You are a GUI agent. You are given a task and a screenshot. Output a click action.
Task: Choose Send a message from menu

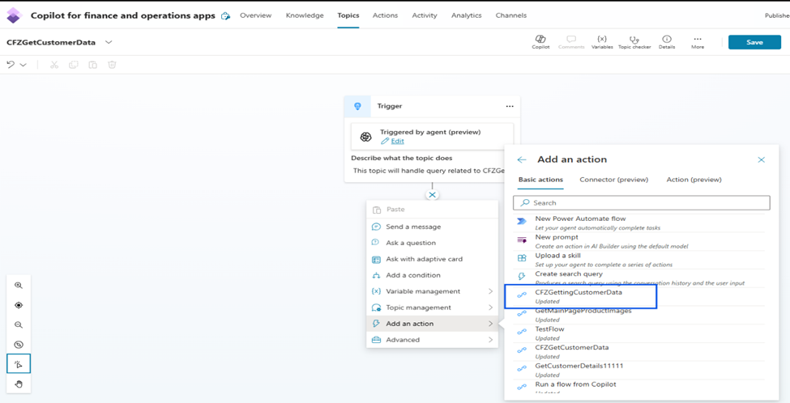click(x=433, y=227)
